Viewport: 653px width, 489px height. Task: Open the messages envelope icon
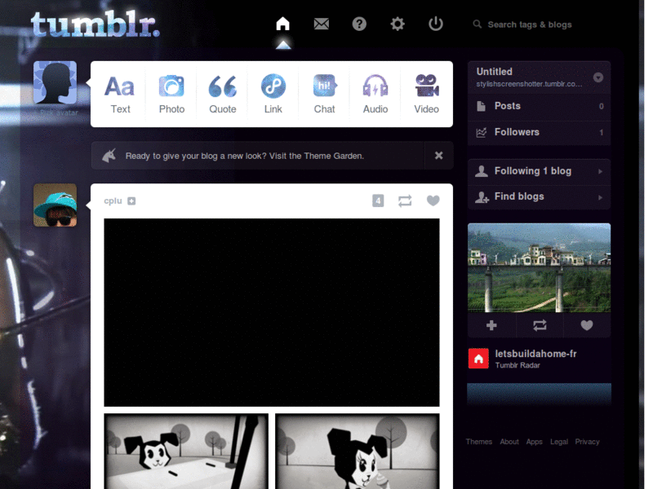click(x=321, y=24)
